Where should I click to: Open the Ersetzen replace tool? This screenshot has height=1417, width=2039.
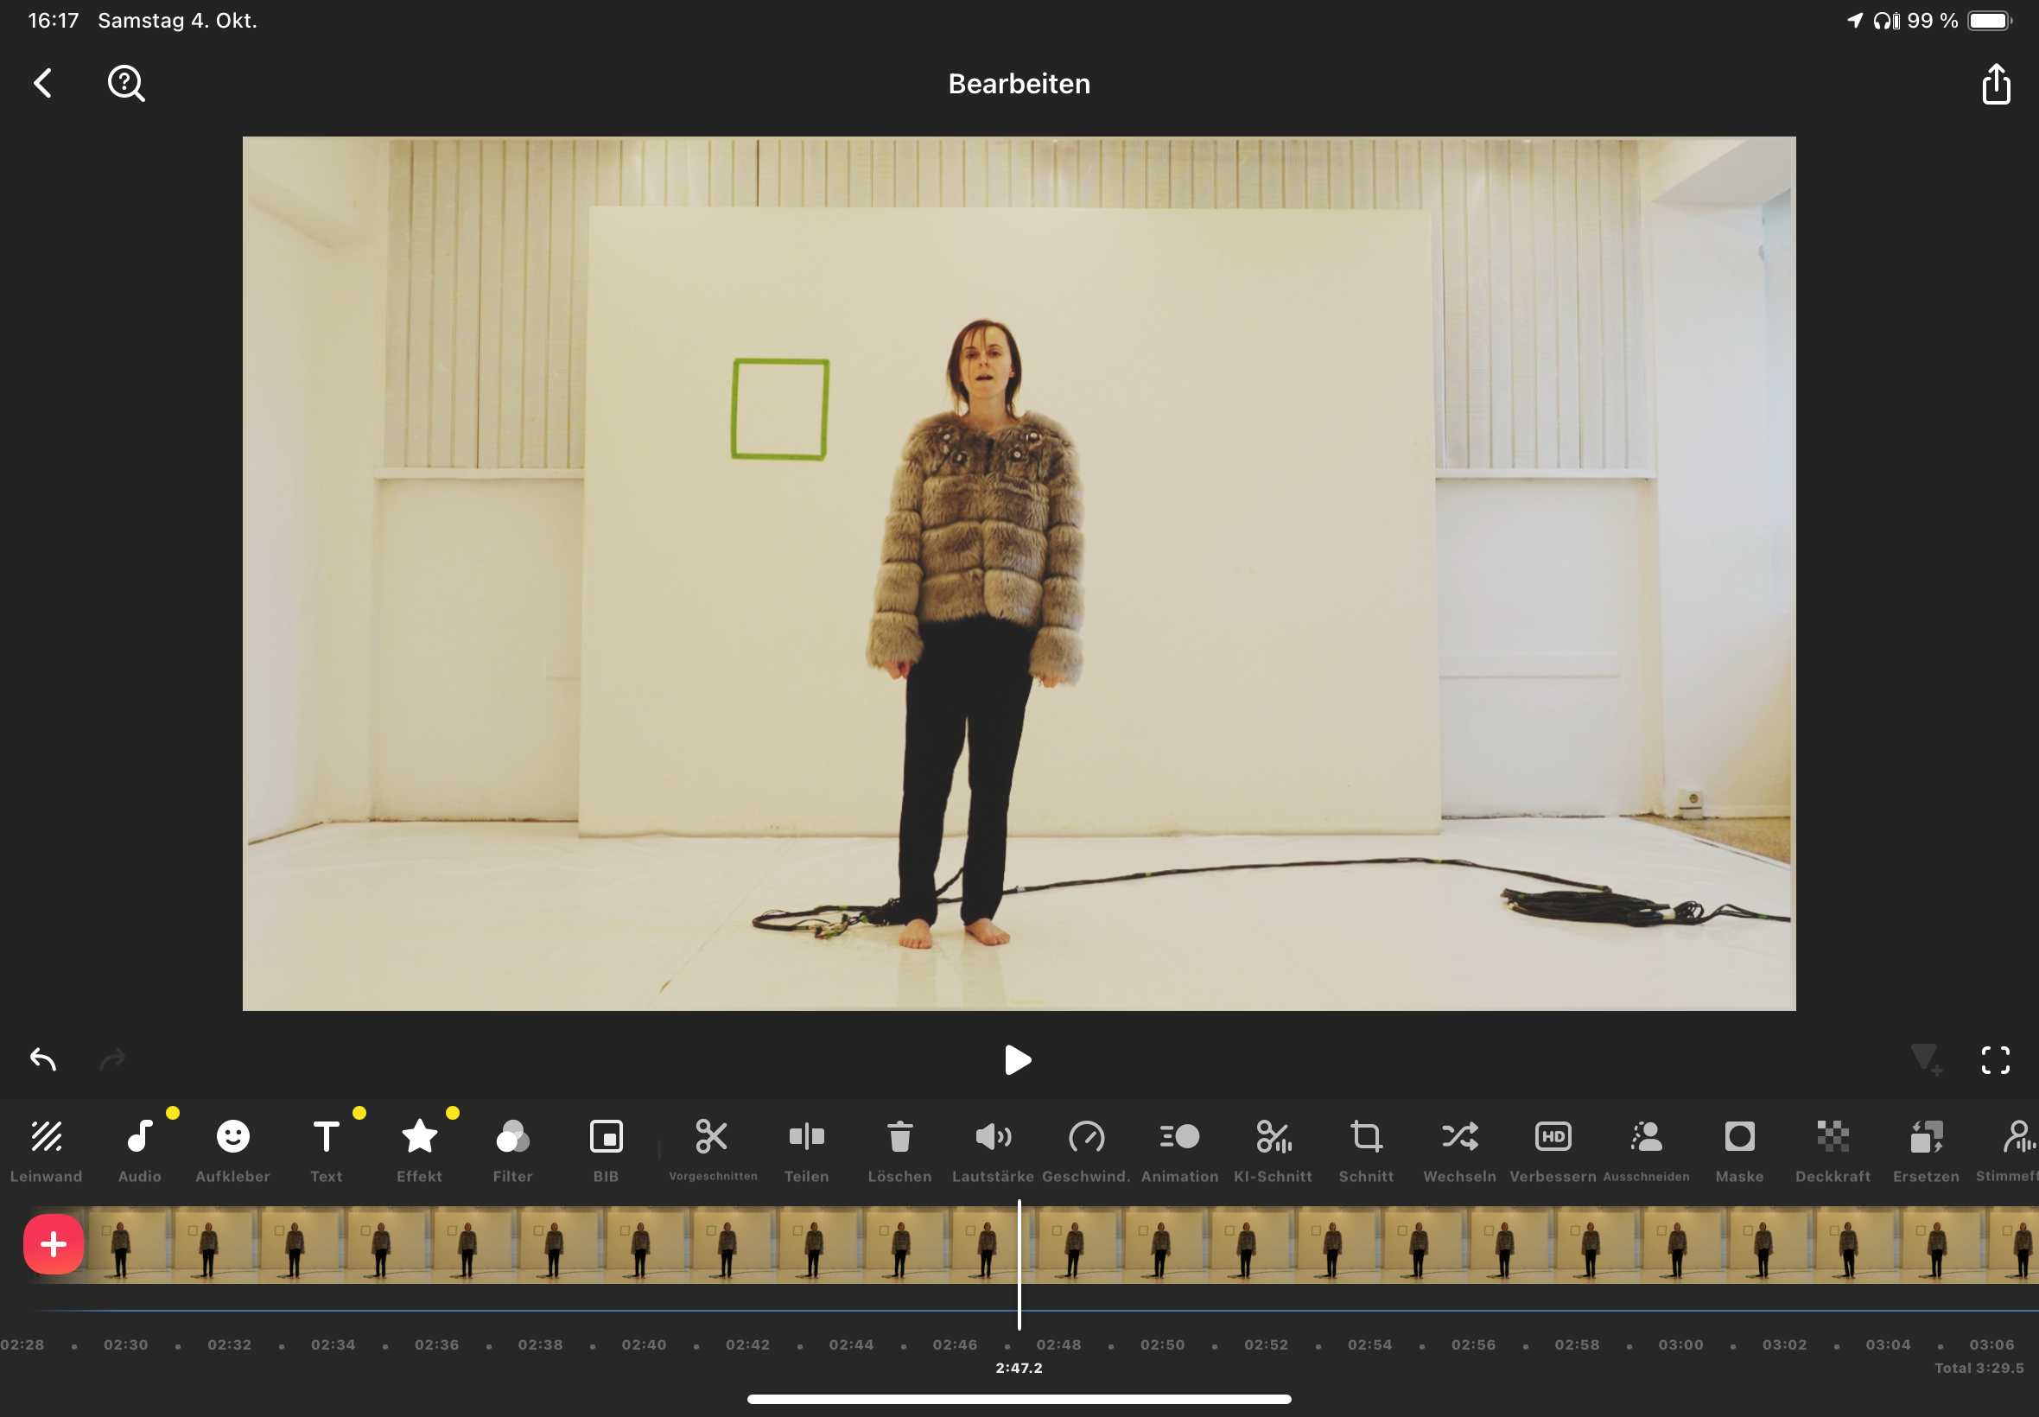(1927, 1151)
